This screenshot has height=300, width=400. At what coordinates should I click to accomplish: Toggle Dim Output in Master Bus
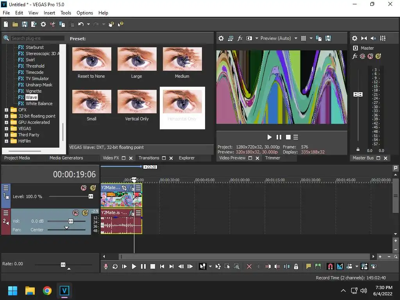pyautogui.click(x=373, y=38)
